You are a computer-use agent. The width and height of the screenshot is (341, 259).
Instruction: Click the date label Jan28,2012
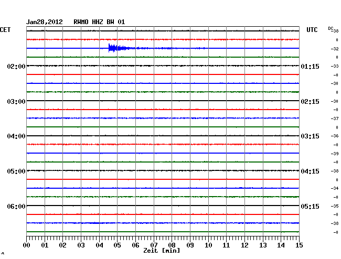click(x=45, y=22)
